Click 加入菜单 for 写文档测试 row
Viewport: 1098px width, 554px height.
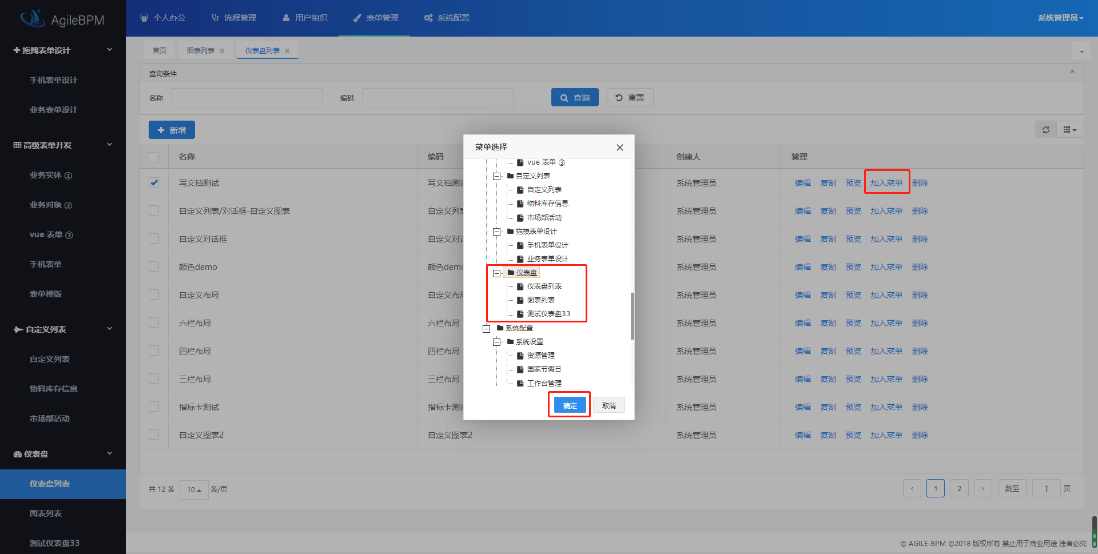[886, 183]
